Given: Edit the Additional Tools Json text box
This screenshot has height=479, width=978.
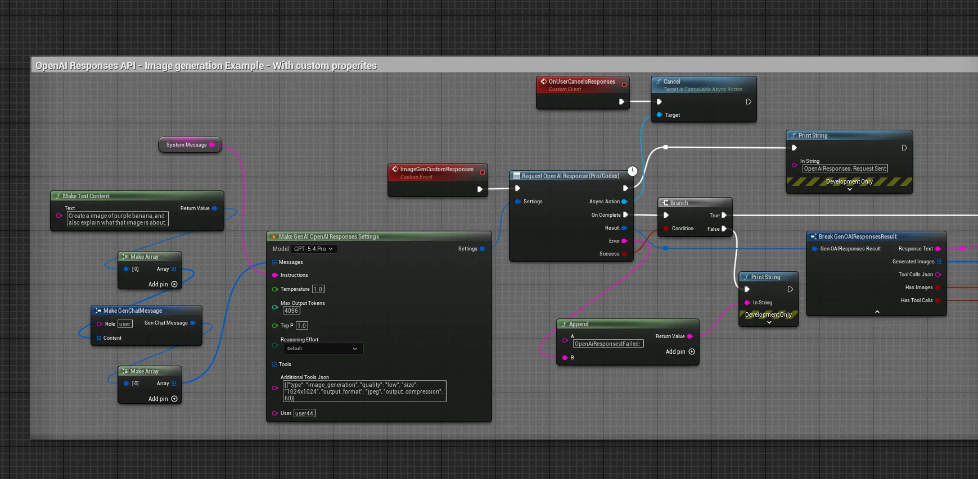Looking at the screenshot, I should click(x=364, y=391).
